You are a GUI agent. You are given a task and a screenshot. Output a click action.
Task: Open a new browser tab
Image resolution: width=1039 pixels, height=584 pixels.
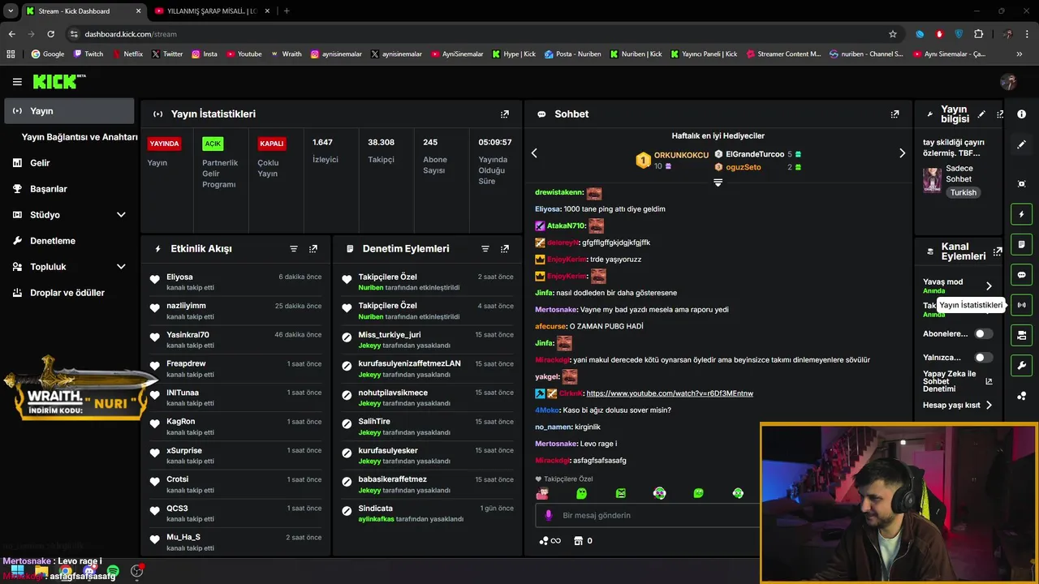(x=287, y=11)
